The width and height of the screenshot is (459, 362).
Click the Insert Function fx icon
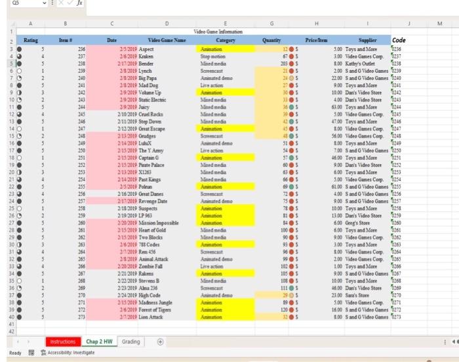coord(79,3)
